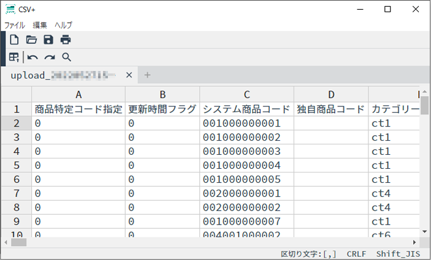Image resolution: width=431 pixels, height=260 pixels.
Task: Click vertical scrollbar down arrow
Action: 425,232
